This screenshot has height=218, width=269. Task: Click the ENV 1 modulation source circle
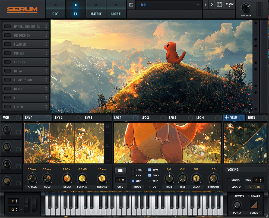tap(48, 118)
